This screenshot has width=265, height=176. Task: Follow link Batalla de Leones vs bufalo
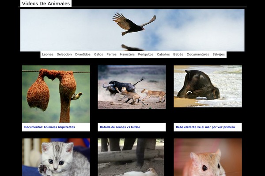pos(120,127)
